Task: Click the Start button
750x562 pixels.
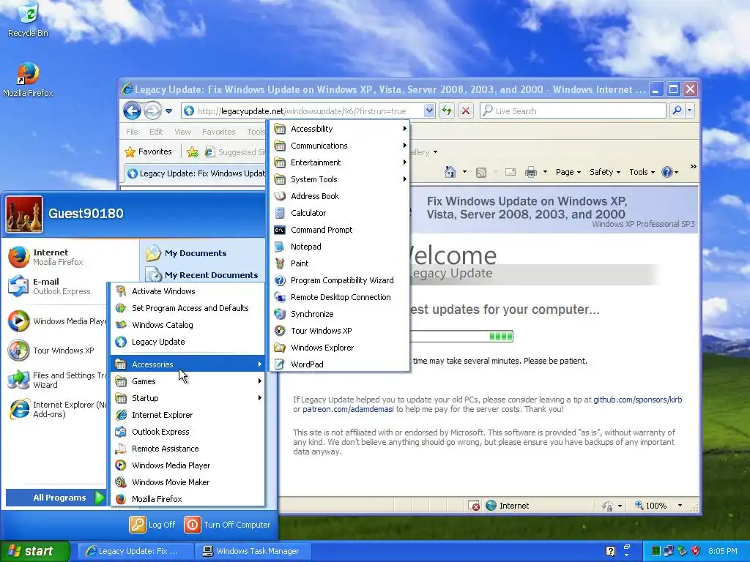Action: tap(34, 551)
